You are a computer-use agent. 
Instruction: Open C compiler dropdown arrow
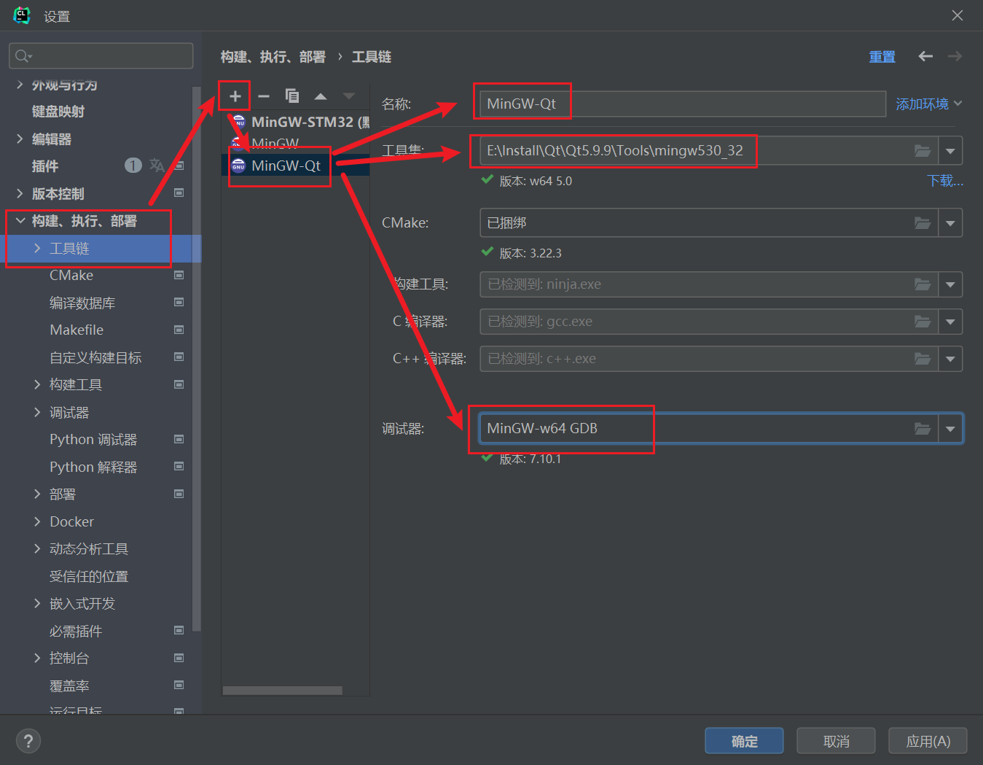pyautogui.click(x=950, y=322)
